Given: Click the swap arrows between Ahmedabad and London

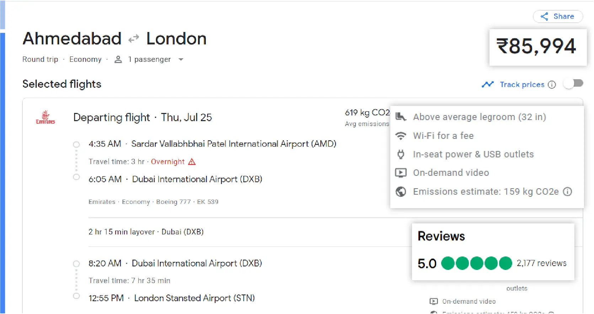Looking at the screenshot, I should tap(133, 38).
